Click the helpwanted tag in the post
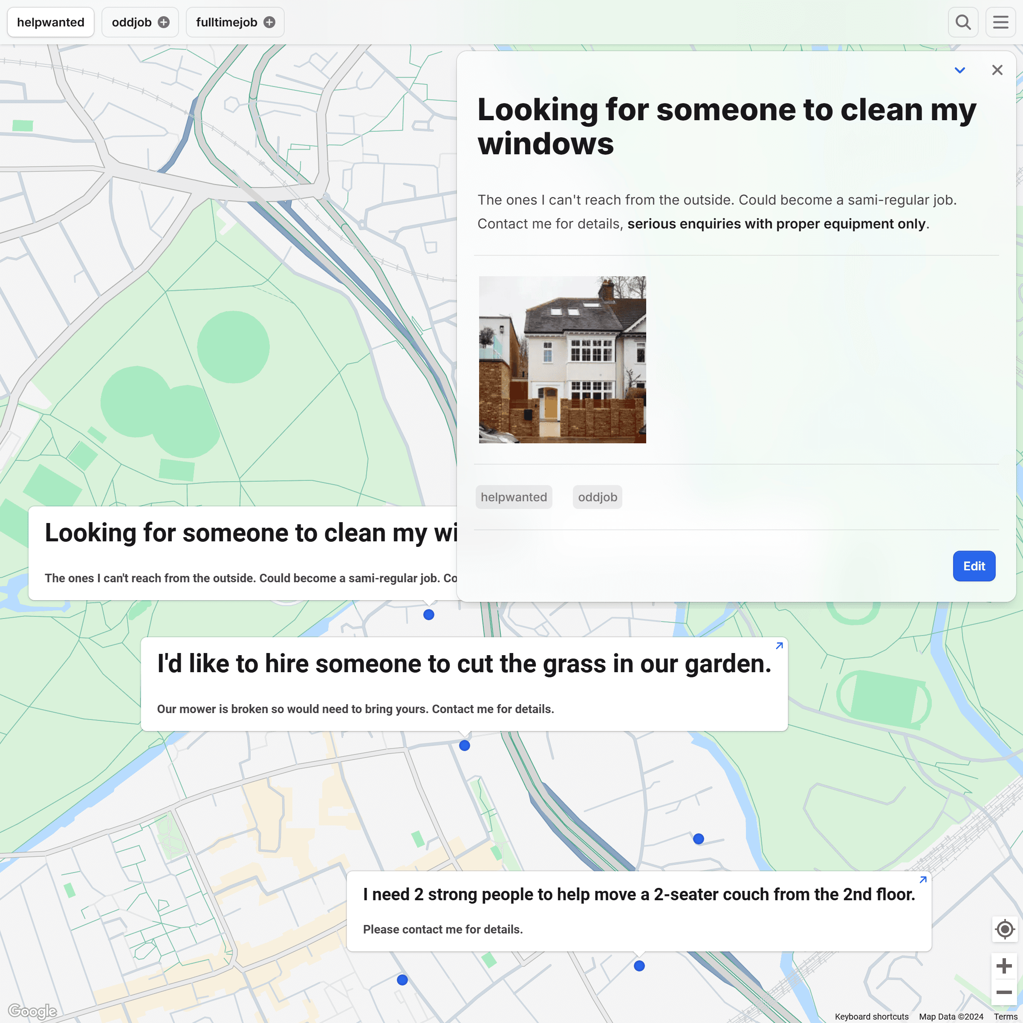The height and width of the screenshot is (1023, 1023). pos(514,497)
